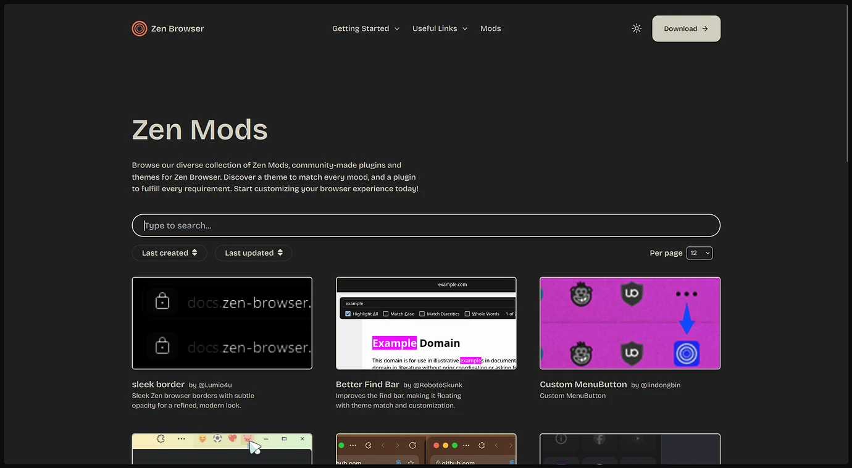Click the Better Find Bar title

click(367, 384)
